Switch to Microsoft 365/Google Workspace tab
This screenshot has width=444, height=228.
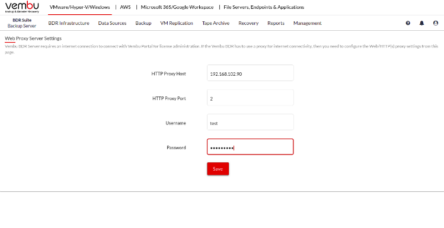(x=177, y=7)
